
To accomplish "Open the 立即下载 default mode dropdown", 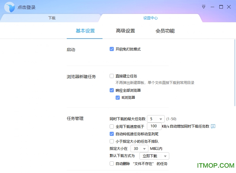I will 154,156.
